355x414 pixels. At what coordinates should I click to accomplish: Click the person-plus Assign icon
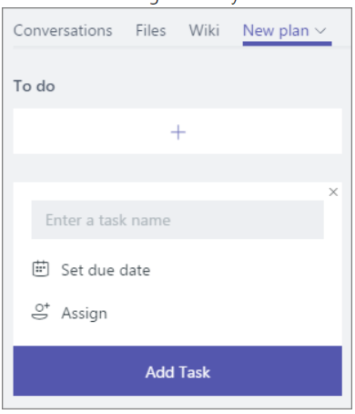pos(41,312)
